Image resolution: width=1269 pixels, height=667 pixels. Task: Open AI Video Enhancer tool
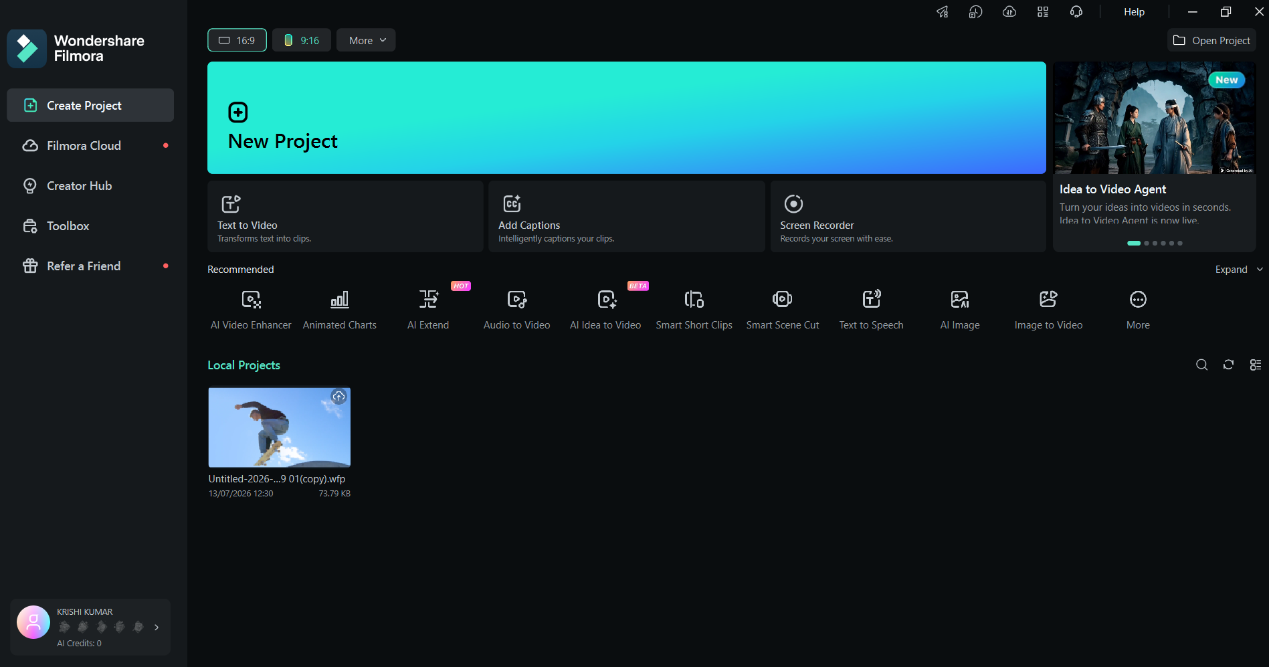point(251,309)
